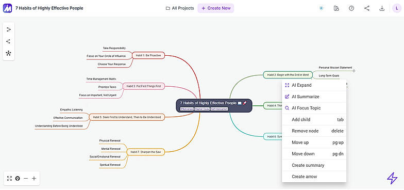
Task: Toggle the light theme sun icon
Action: (321, 8)
